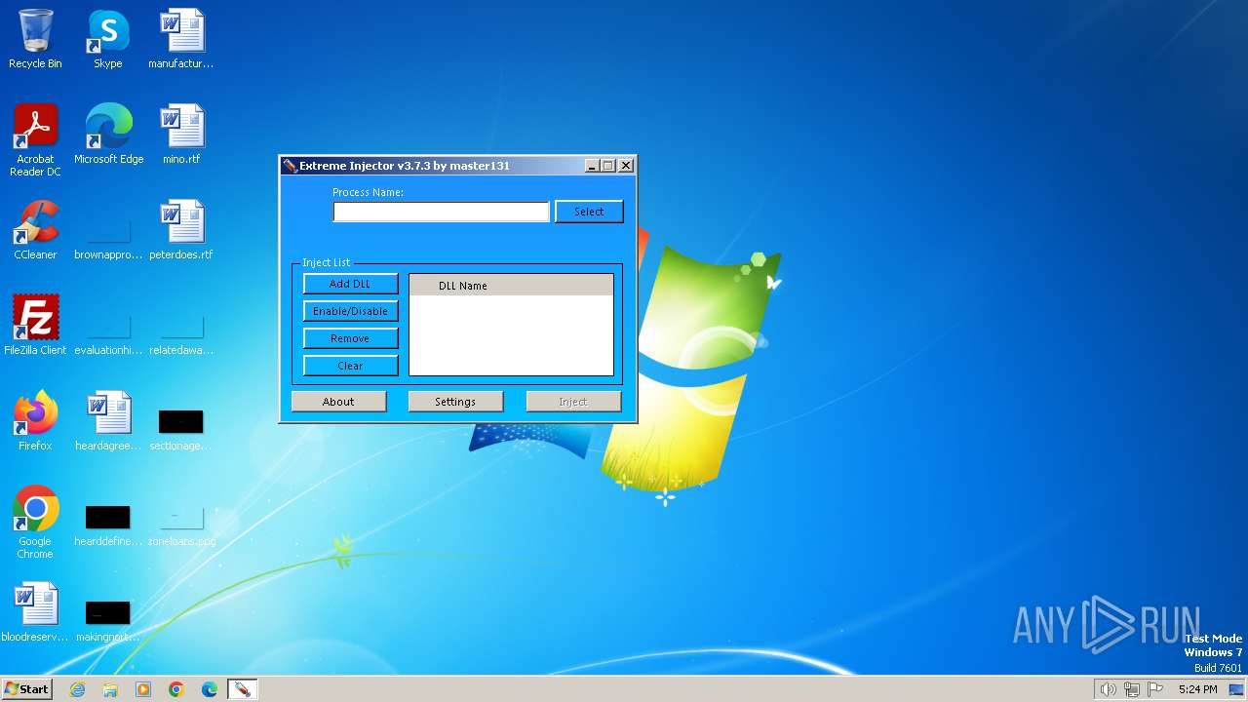Click the volume icon in the system tray
This screenshot has width=1248, height=702.
[1108, 689]
